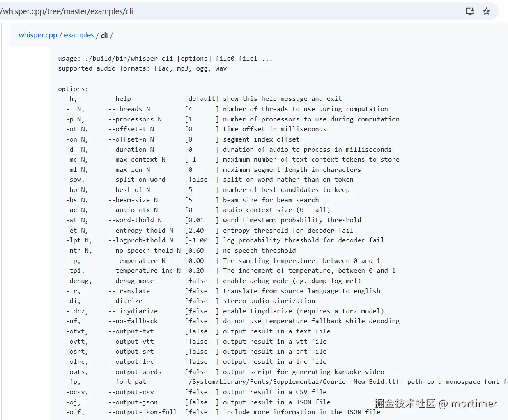Image resolution: width=508 pixels, height=420 pixels.
Task: Select the --output-csv option text
Action: coord(131,392)
